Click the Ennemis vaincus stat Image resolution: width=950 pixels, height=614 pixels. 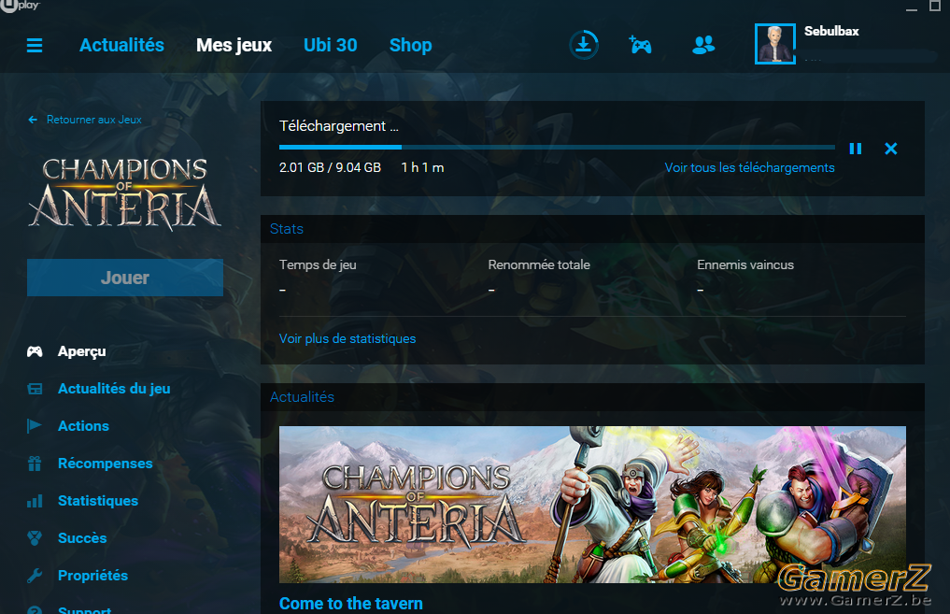(745, 264)
